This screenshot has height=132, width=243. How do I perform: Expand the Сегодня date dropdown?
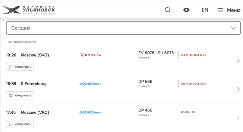point(123,28)
